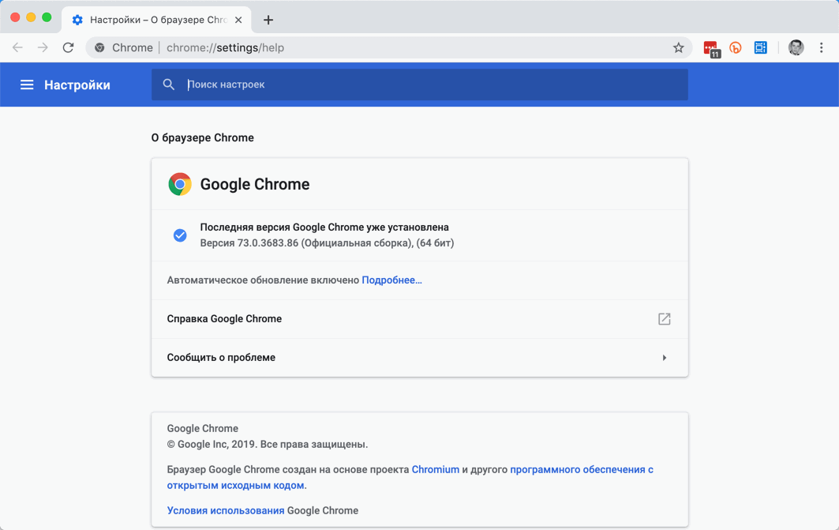The image size is (839, 530).
Task: Reload the page
Action: [68, 47]
